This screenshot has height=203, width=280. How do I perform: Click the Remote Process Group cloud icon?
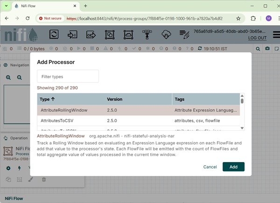pyautogui.click(x=128, y=35)
